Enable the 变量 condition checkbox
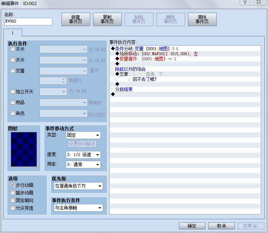 12,71
